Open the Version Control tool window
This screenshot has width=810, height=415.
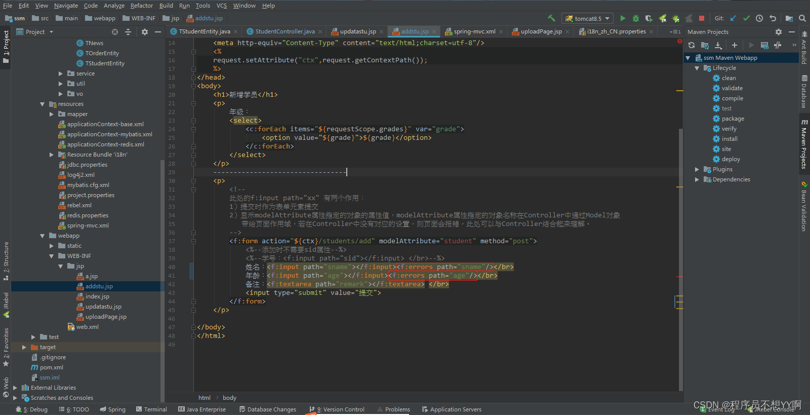point(337,409)
